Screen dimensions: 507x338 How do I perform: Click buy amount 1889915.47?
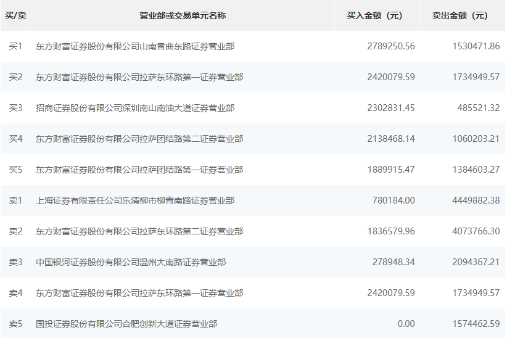(391, 170)
